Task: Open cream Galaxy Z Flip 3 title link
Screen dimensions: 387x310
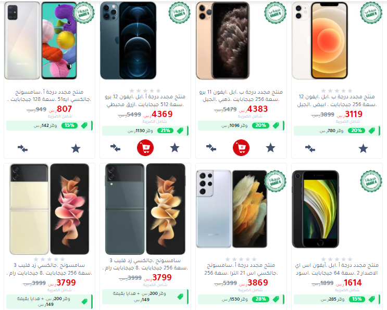Action: [49, 269]
